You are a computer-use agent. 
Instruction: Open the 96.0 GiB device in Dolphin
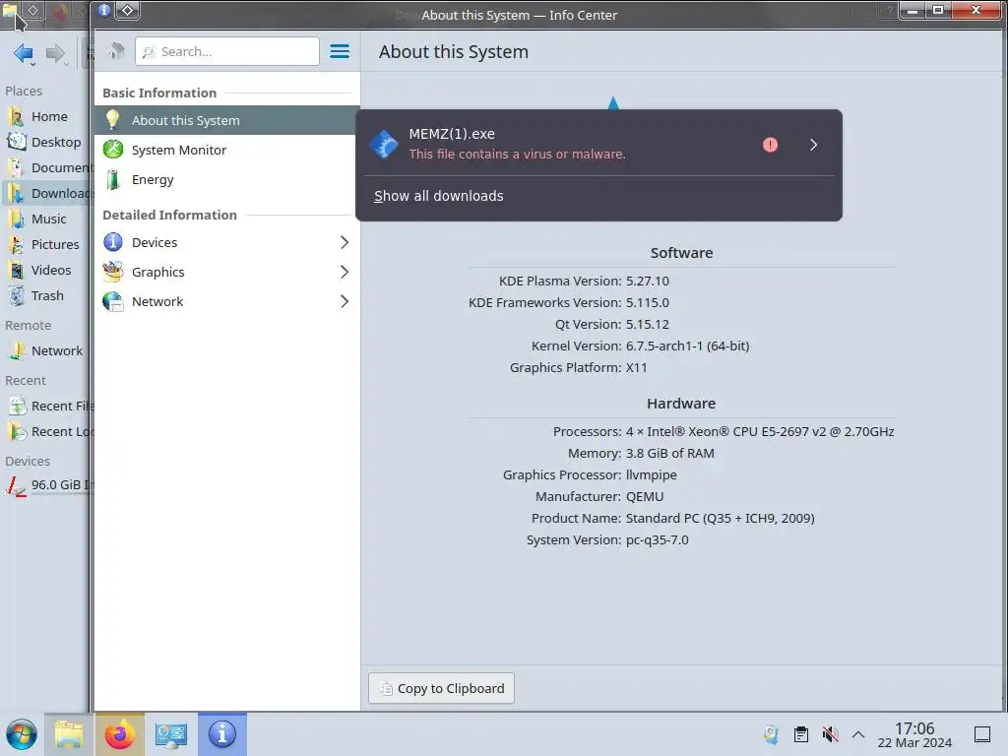[46, 485]
